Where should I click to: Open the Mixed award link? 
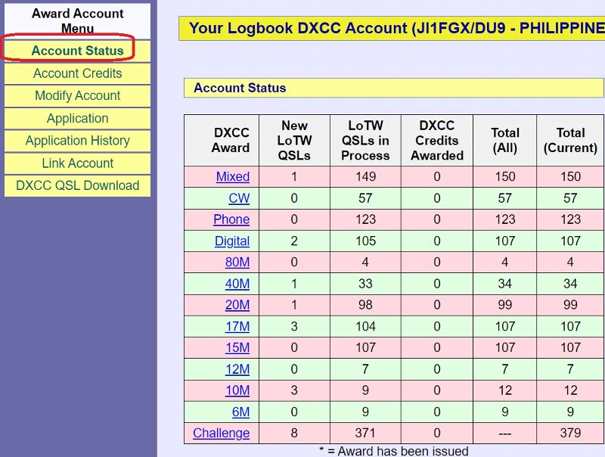coord(233,177)
